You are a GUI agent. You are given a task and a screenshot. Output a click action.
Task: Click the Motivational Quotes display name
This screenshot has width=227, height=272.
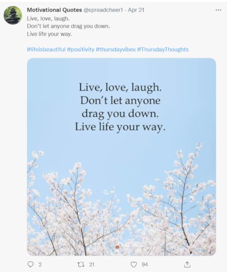pos(54,10)
